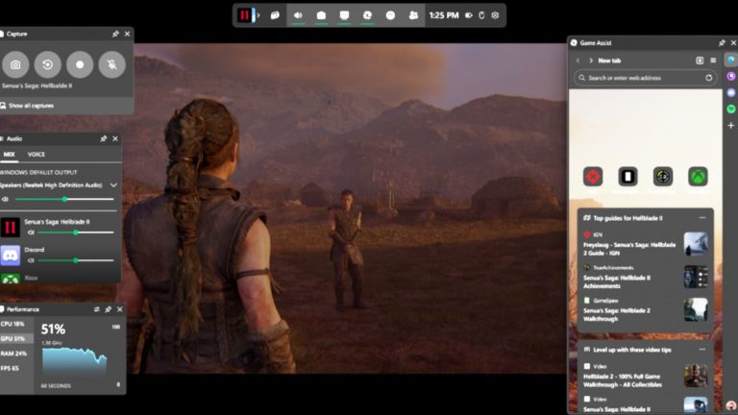Open the purple sidebar icon in Game Assist
The width and height of the screenshot is (738, 415).
point(731,76)
